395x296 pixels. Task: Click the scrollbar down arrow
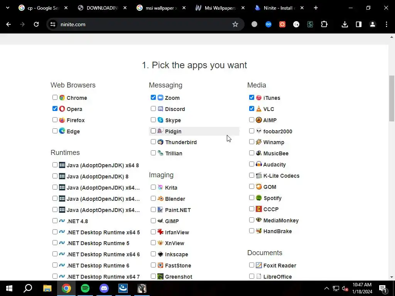point(392,277)
